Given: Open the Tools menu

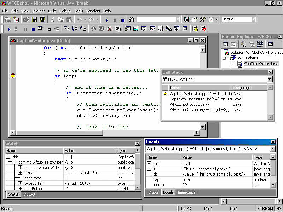Looking at the screenshot, I should click(x=79, y=11).
